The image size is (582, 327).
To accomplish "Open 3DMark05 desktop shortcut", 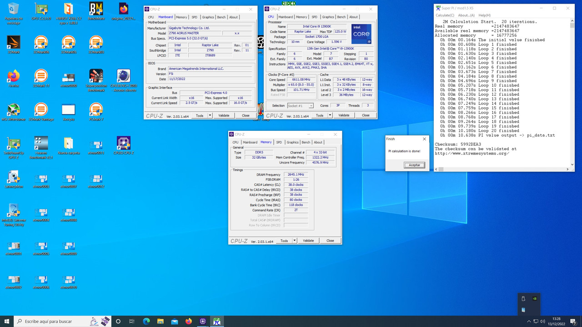I will click(x=68, y=45).
